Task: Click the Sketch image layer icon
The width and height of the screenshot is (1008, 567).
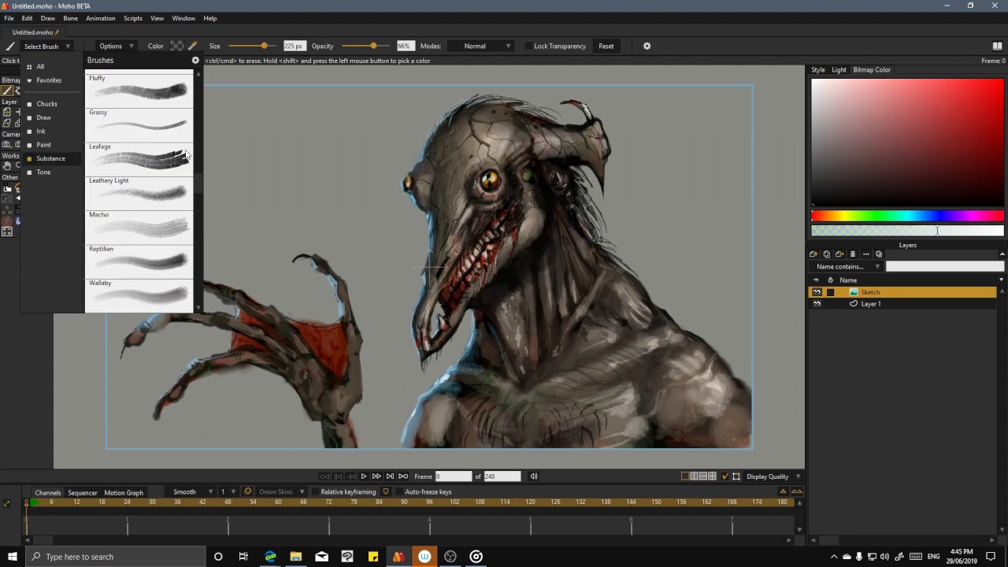Action: [x=854, y=292]
